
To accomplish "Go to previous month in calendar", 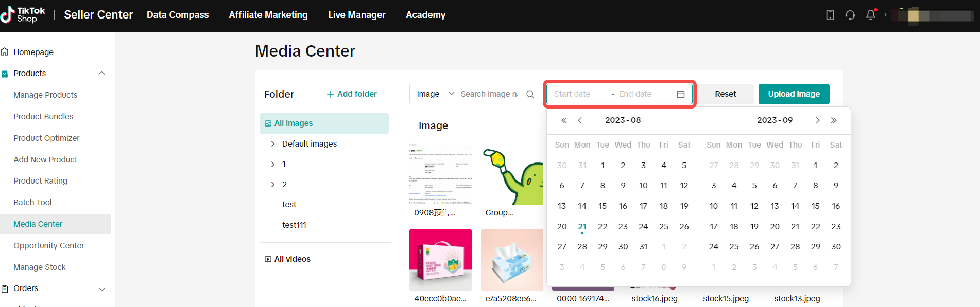I will pyautogui.click(x=580, y=120).
